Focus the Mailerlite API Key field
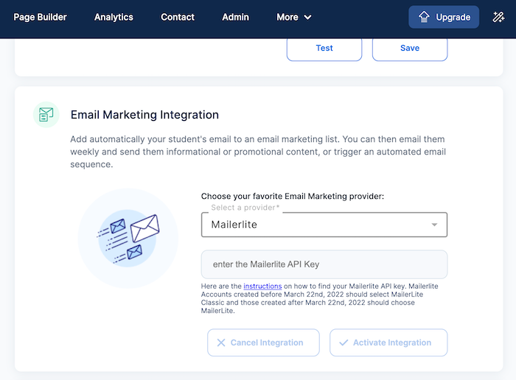The image size is (516, 380). pos(324,264)
